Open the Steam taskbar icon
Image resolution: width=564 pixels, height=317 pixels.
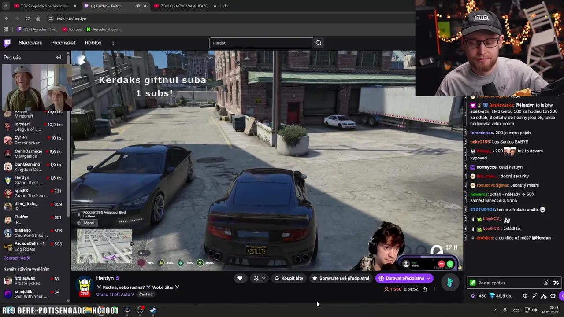tap(152, 310)
